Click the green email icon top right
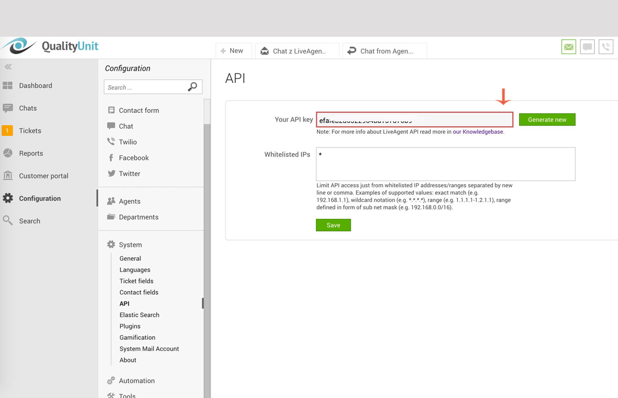 [x=568, y=47]
